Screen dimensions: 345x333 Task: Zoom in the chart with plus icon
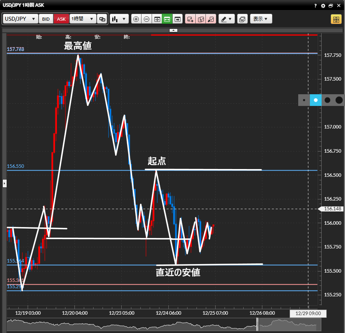136,19
